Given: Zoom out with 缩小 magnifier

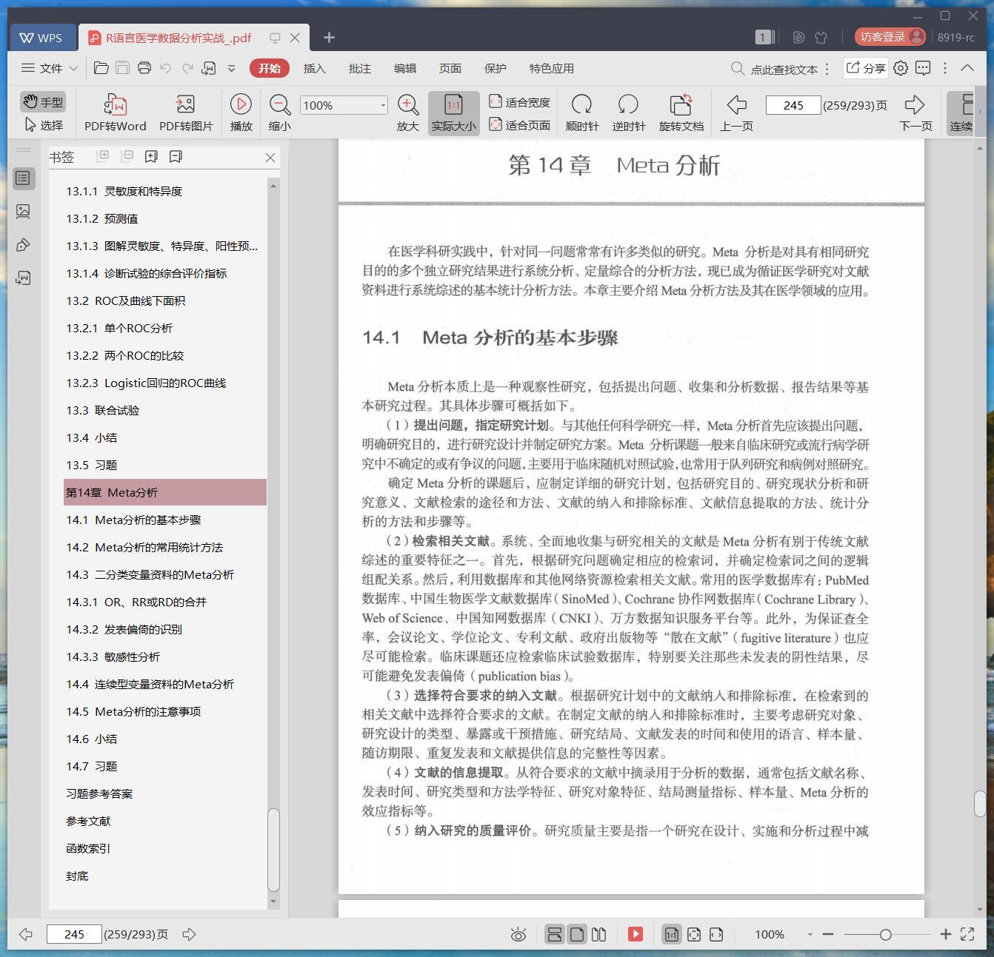Looking at the screenshot, I should click(279, 113).
